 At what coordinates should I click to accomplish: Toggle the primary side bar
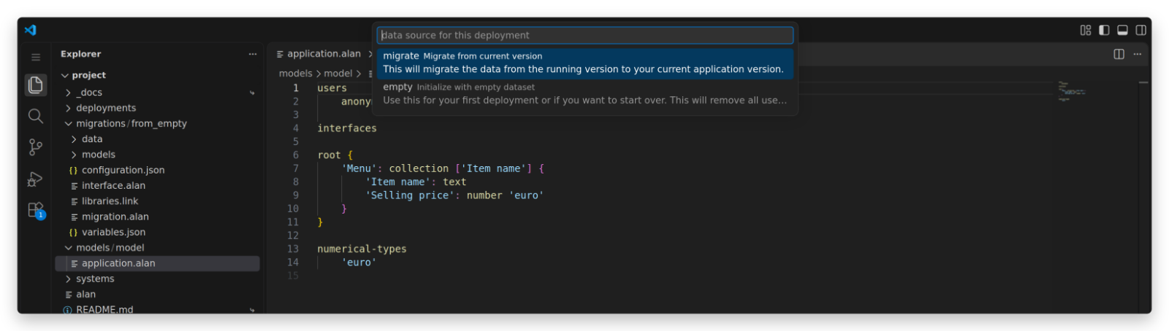(1104, 30)
